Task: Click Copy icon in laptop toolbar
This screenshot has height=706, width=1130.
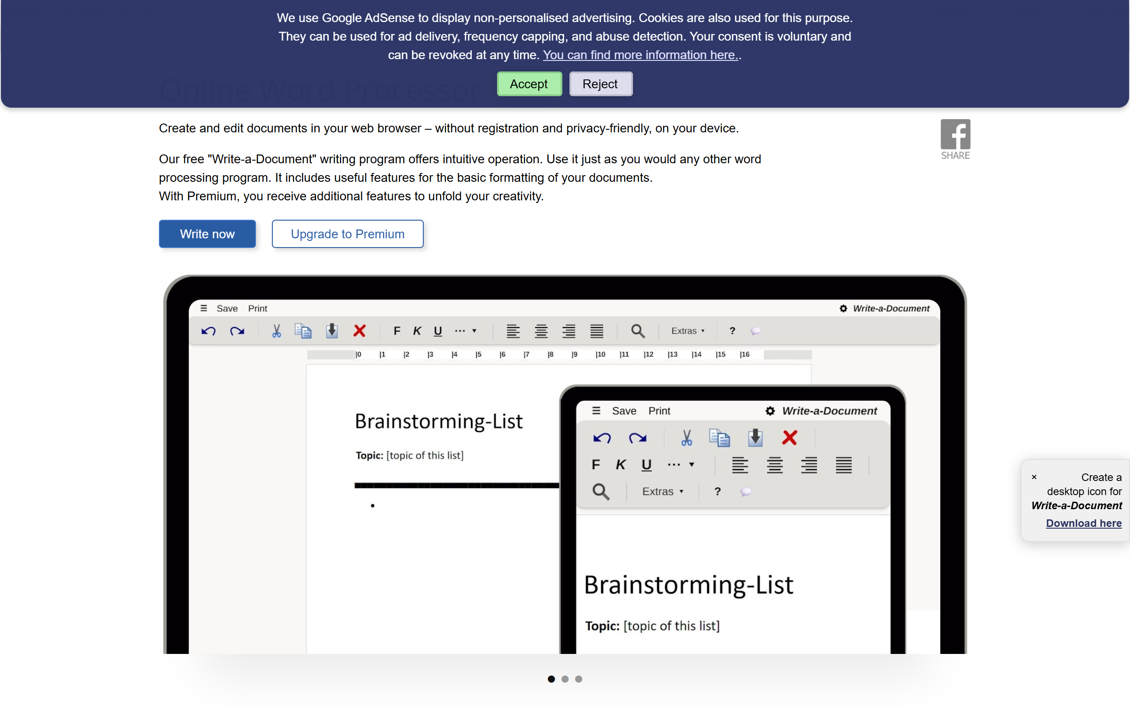Action: pyautogui.click(x=303, y=331)
